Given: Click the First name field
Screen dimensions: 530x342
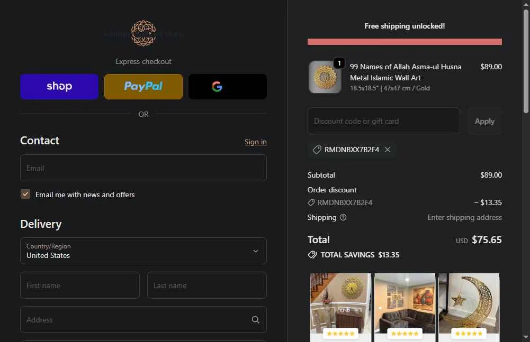Looking at the screenshot, I should 80,285.
